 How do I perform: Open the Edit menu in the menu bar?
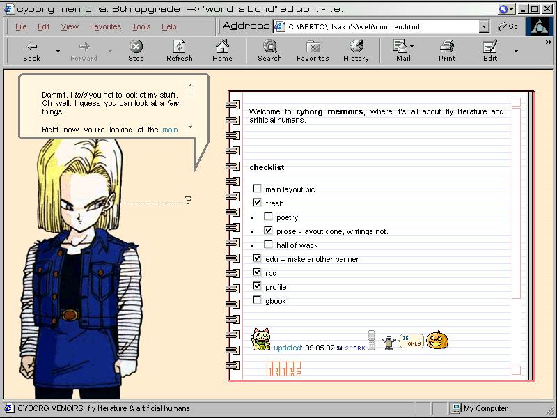44,26
